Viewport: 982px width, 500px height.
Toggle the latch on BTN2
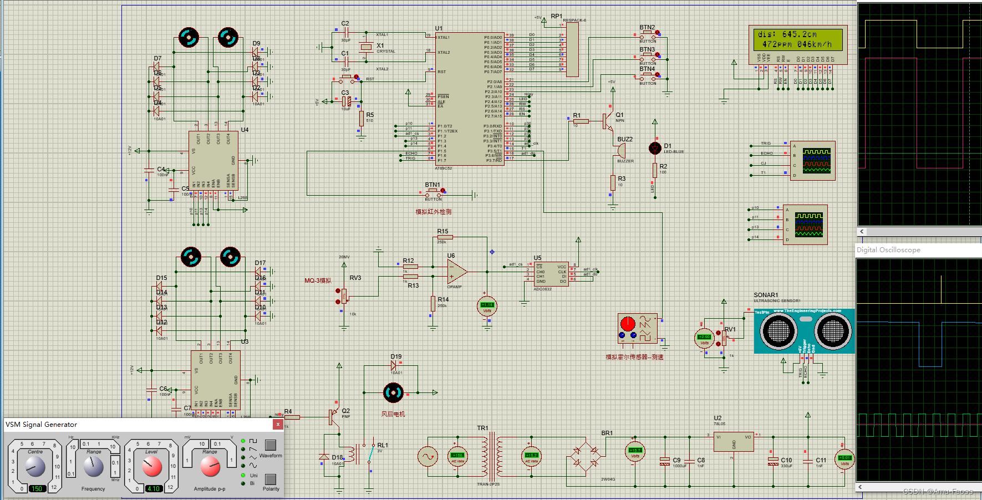(658, 33)
